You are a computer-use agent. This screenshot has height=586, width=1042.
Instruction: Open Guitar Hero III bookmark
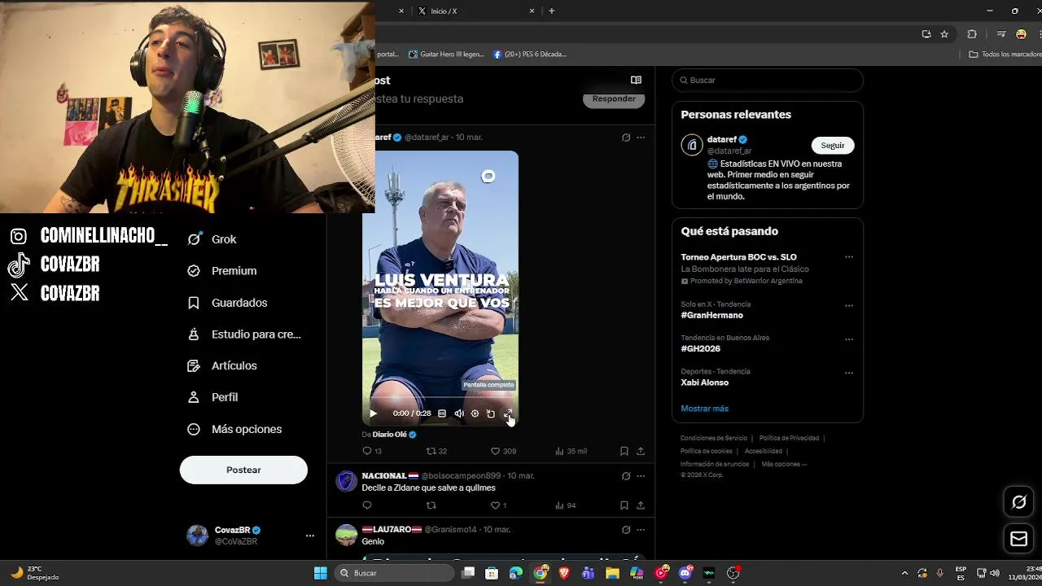(x=446, y=55)
